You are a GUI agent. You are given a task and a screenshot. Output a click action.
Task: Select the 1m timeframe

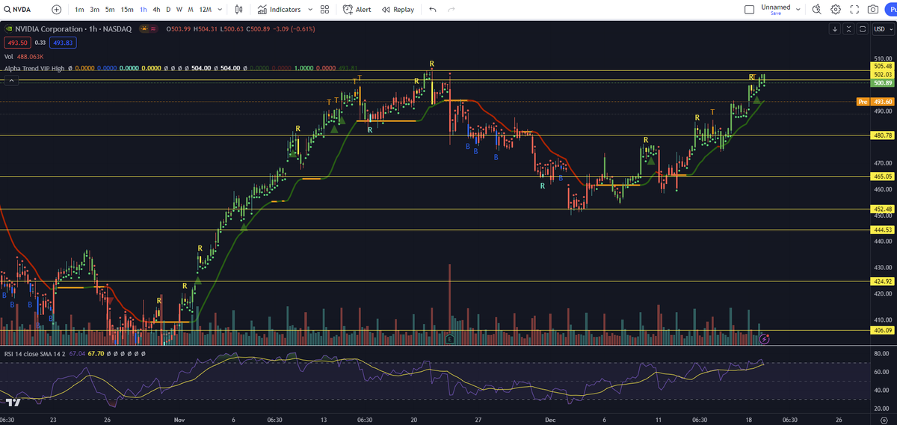[x=79, y=10]
